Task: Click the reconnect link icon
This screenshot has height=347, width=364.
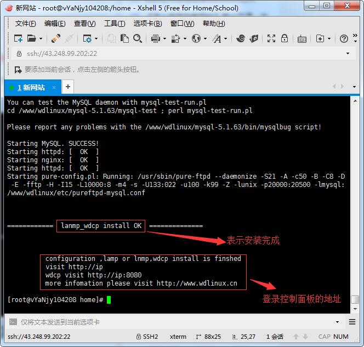Action: click(55, 38)
